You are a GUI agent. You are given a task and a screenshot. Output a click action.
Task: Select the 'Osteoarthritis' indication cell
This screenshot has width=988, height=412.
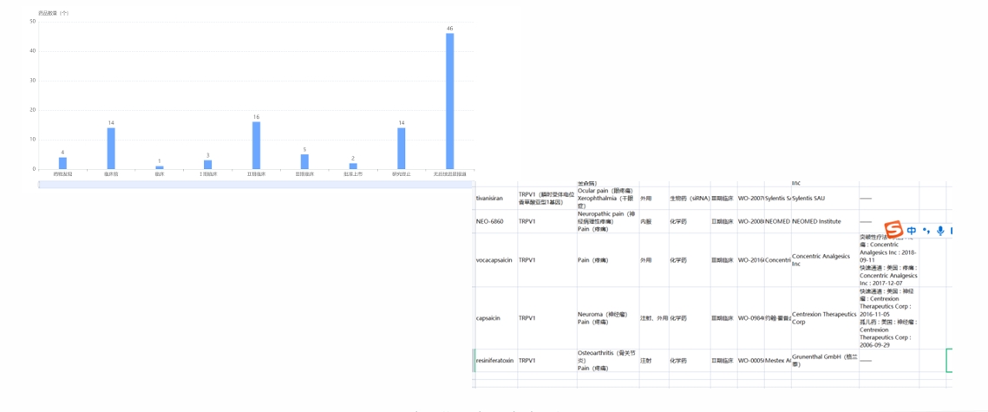(x=607, y=360)
